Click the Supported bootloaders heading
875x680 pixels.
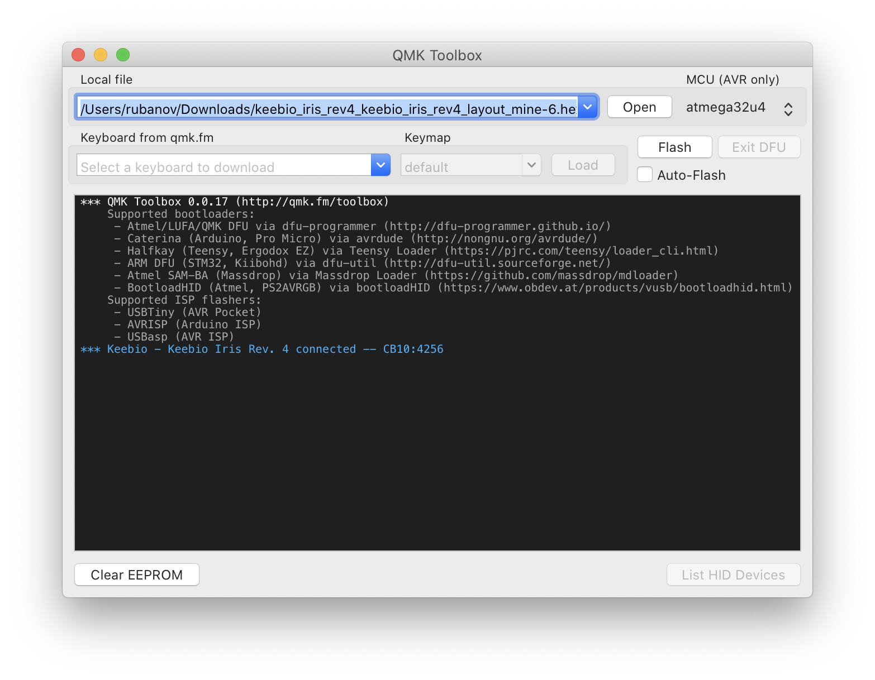181,214
